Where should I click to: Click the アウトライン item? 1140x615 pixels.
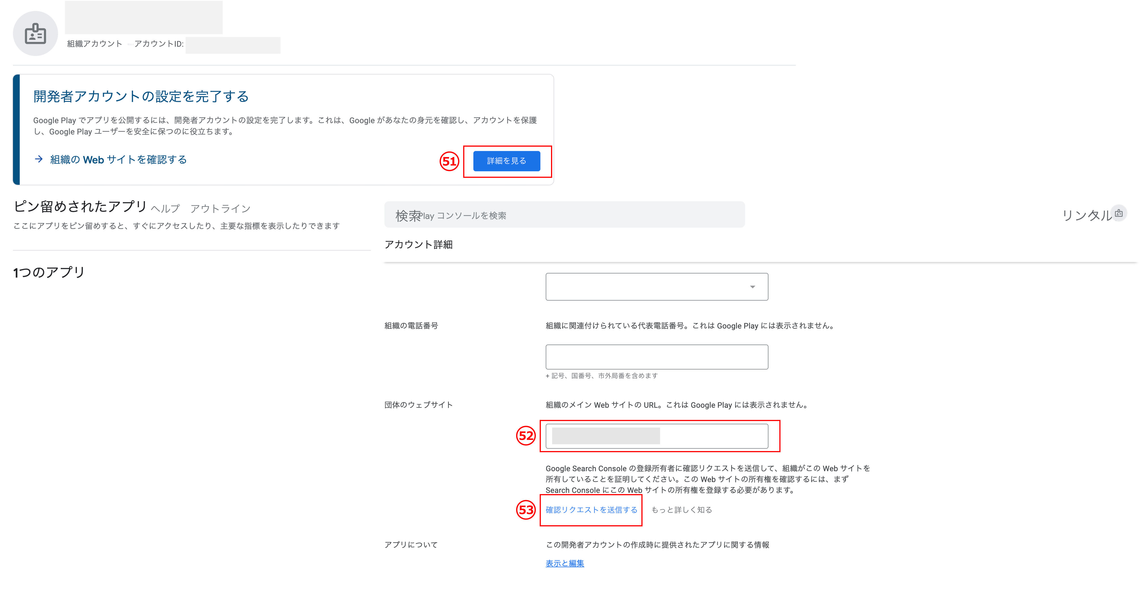[220, 208]
